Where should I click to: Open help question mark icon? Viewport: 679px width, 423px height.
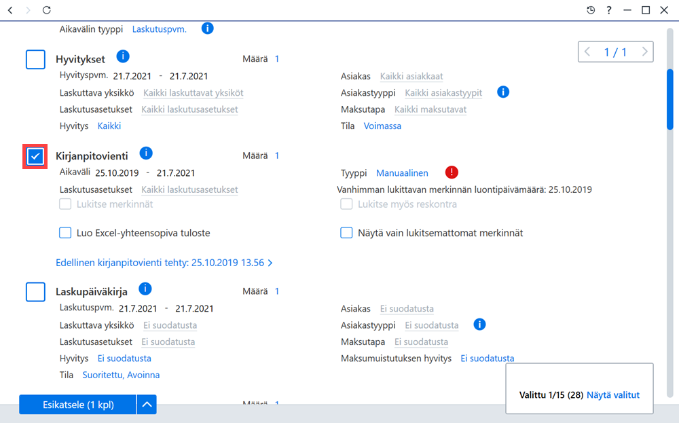pos(609,10)
